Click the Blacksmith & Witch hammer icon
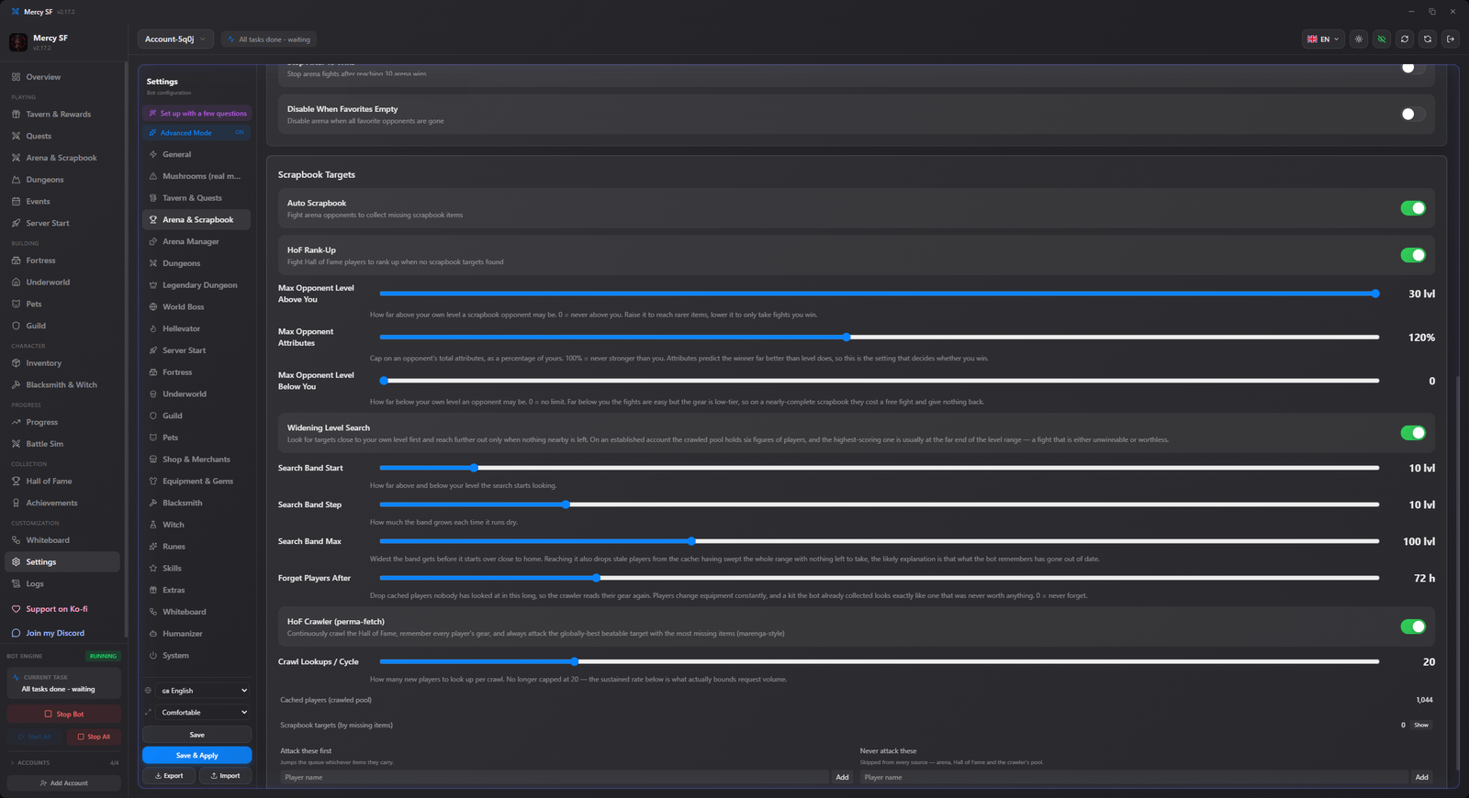The image size is (1469, 798). click(x=17, y=385)
